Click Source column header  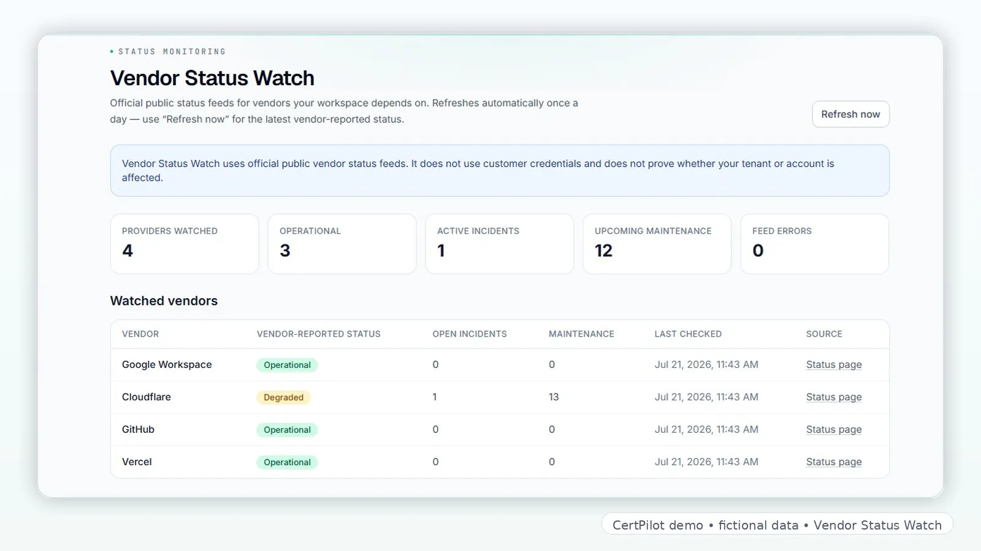pyautogui.click(x=824, y=334)
